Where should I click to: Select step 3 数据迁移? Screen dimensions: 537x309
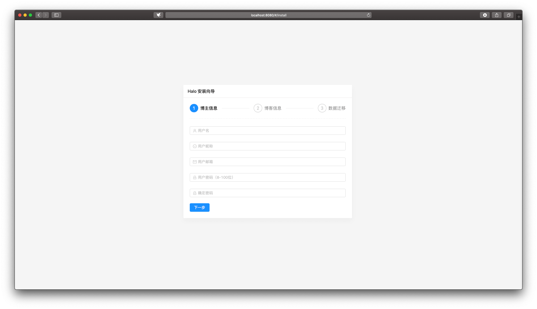point(332,108)
